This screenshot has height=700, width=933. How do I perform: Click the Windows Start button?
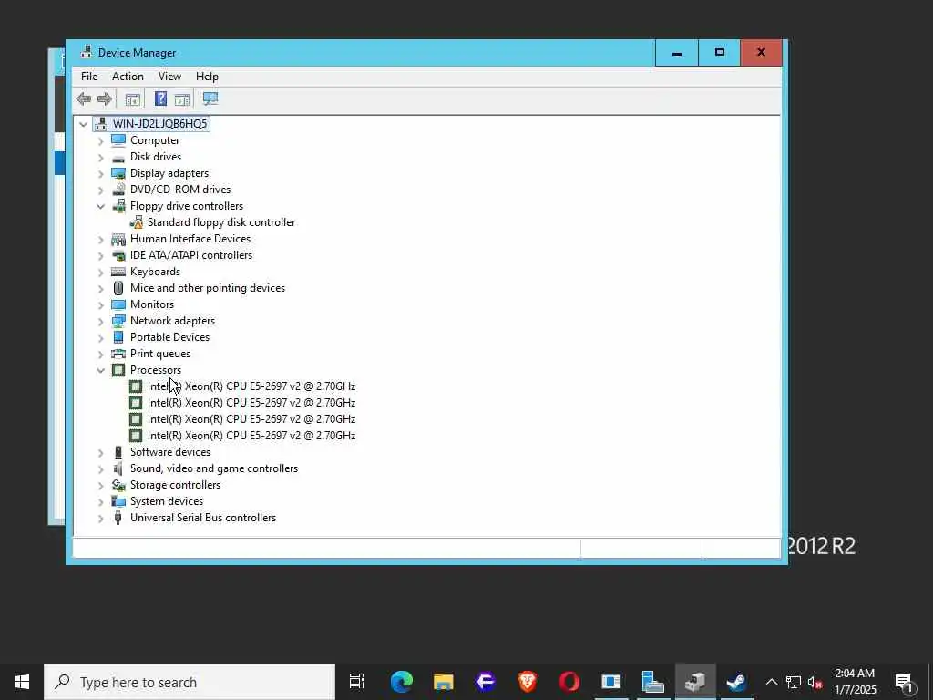(22, 682)
